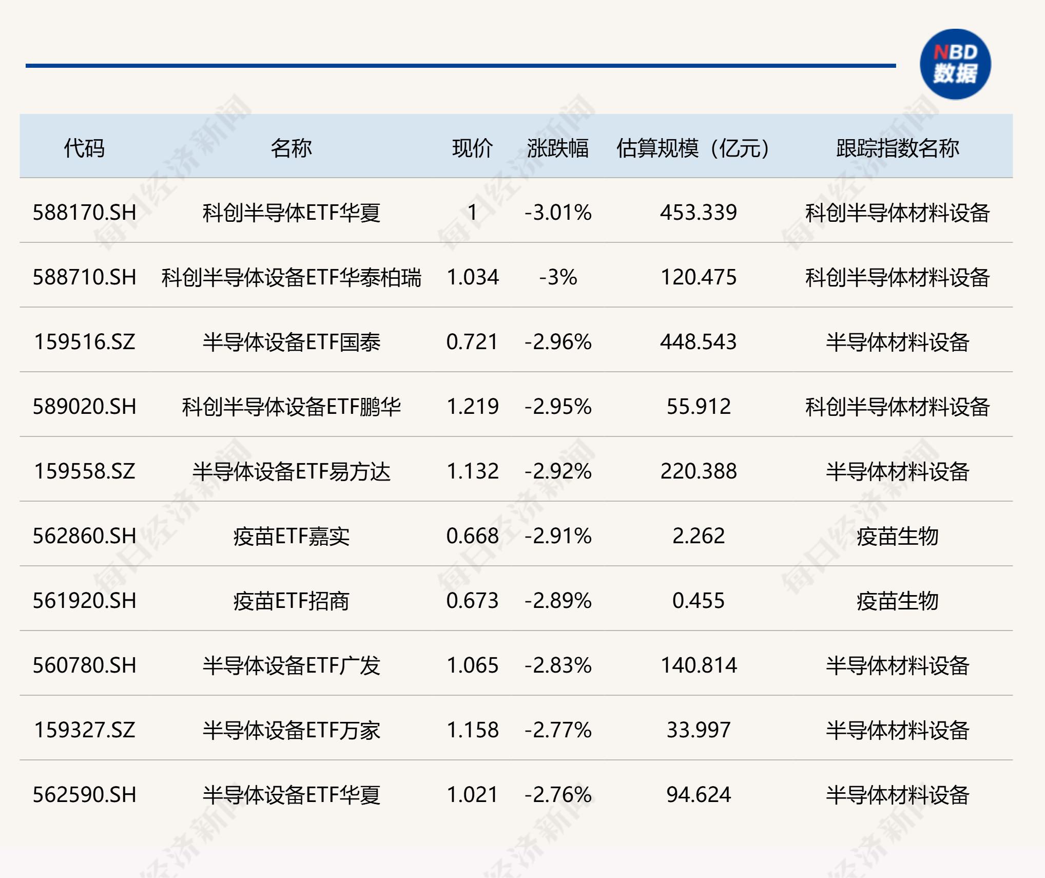Viewport: 1045px width, 878px height.
Task: Click the scale value 33.997
Action: click(699, 730)
